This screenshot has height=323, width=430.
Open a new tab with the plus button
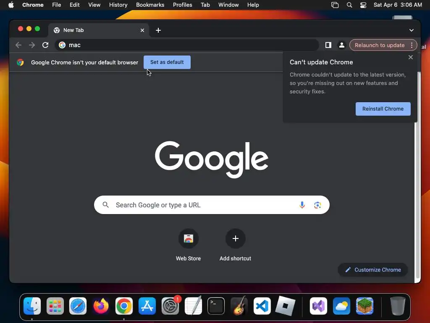[x=158, y=30]
